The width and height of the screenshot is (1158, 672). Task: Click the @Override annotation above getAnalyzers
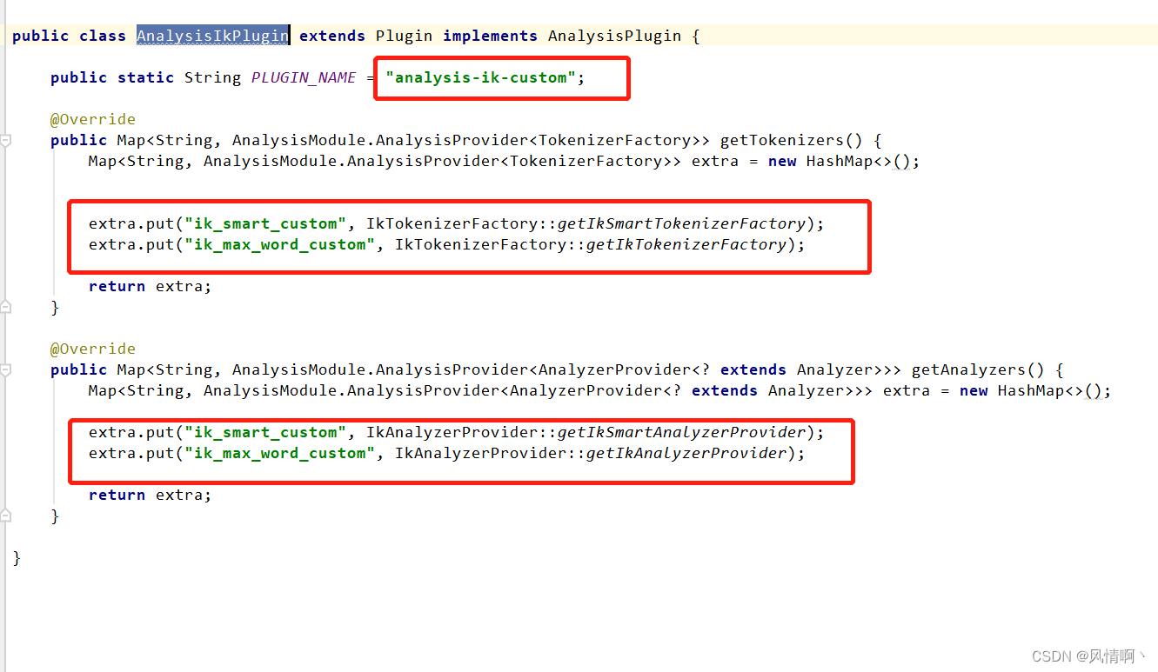click(93, 349)
